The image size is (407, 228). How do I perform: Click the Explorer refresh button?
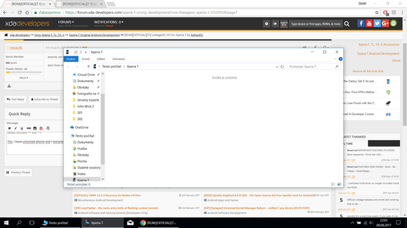(x=282, y=66)
